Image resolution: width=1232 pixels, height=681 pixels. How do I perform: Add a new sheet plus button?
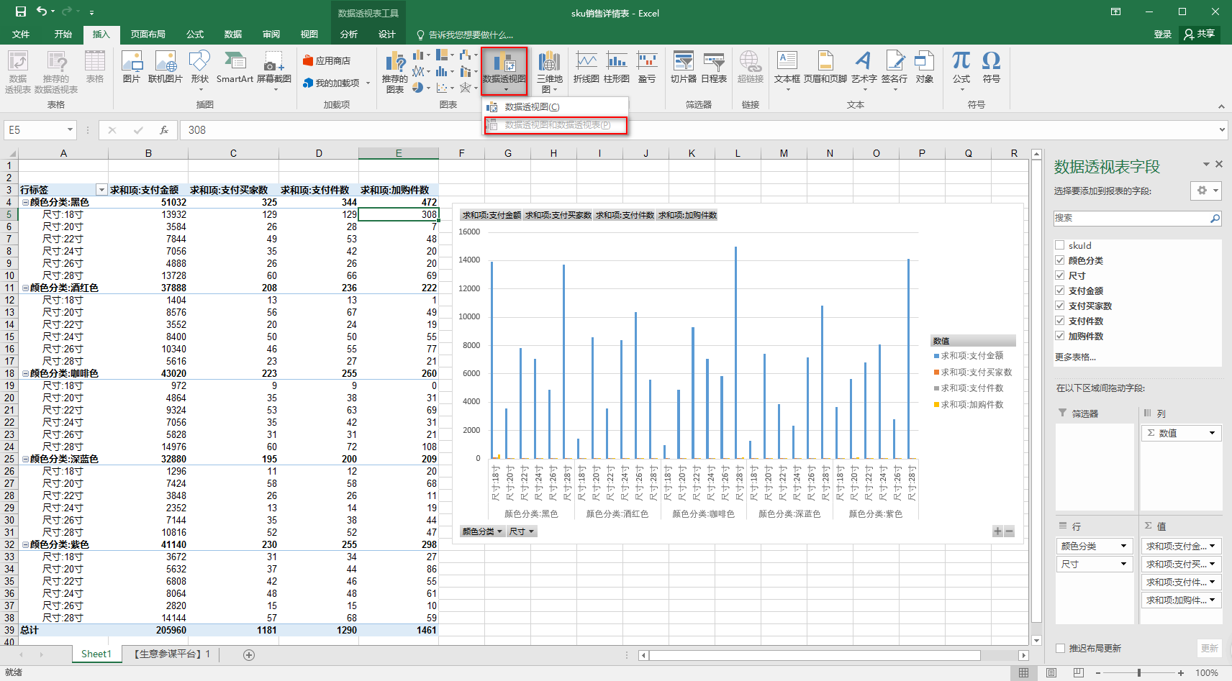point(249,654)
